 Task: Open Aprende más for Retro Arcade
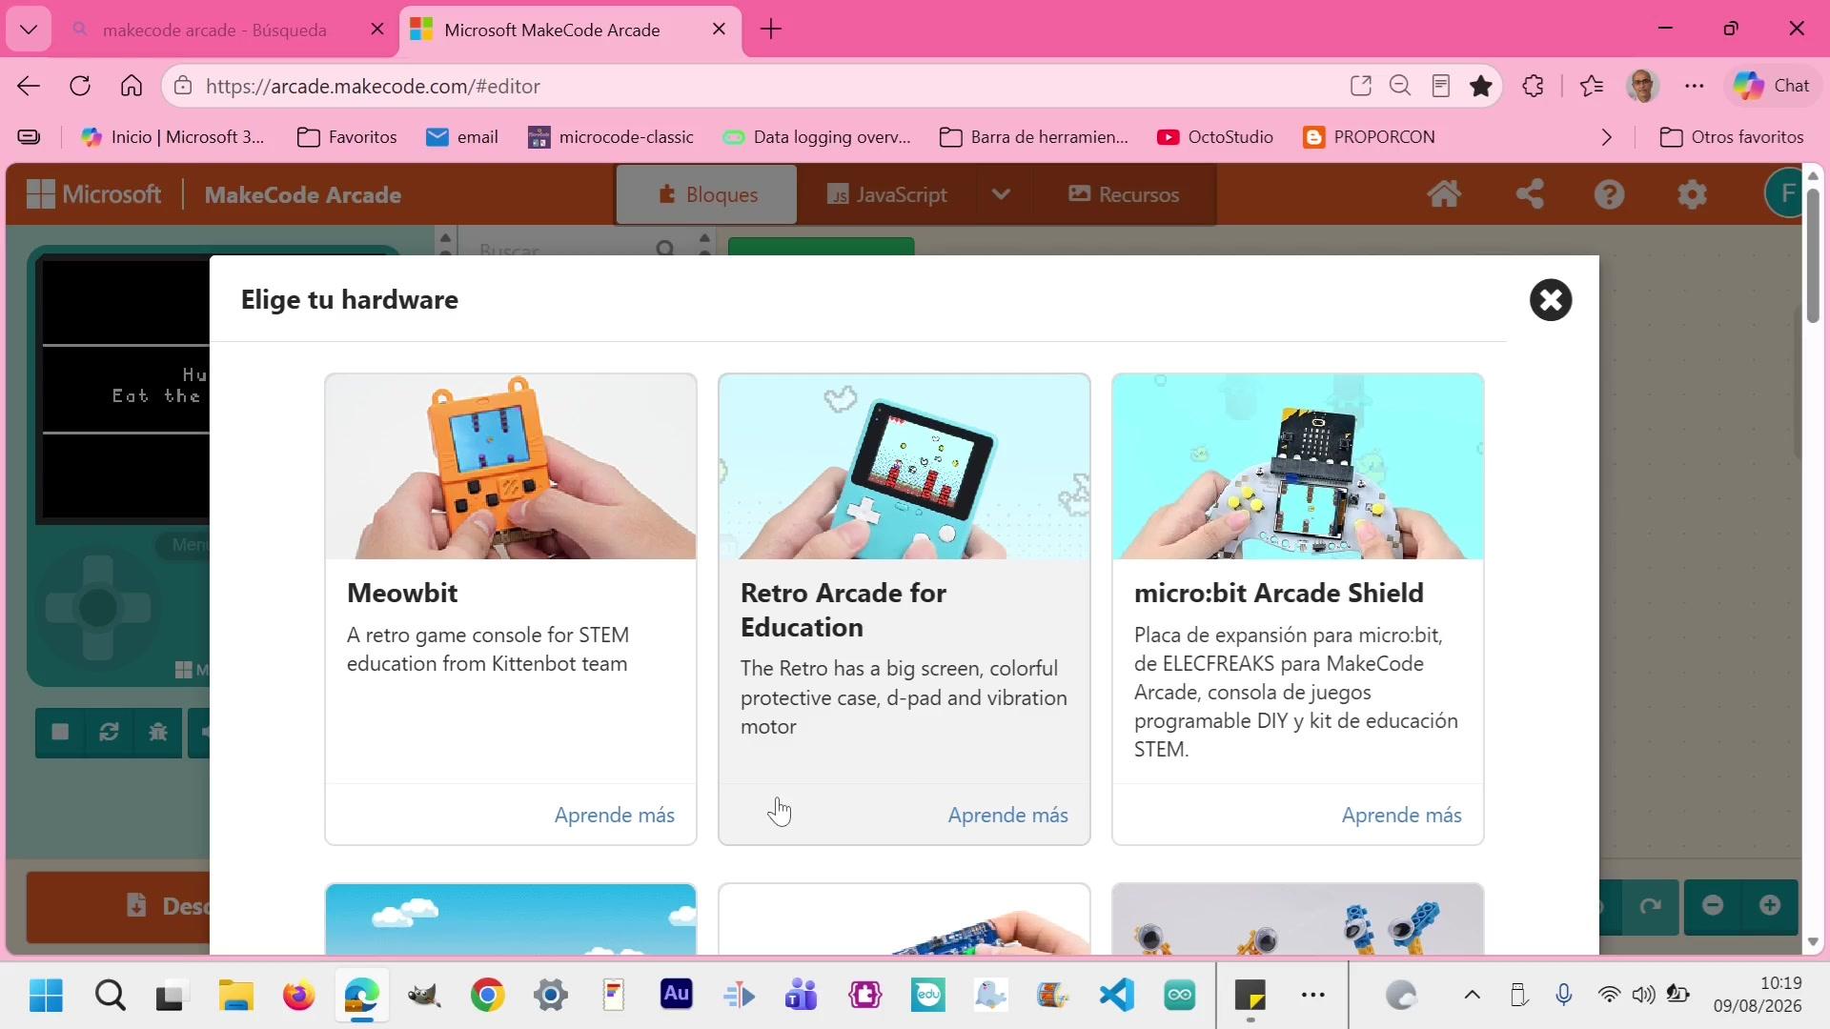pyautogui.click(x=1008, y=816)
